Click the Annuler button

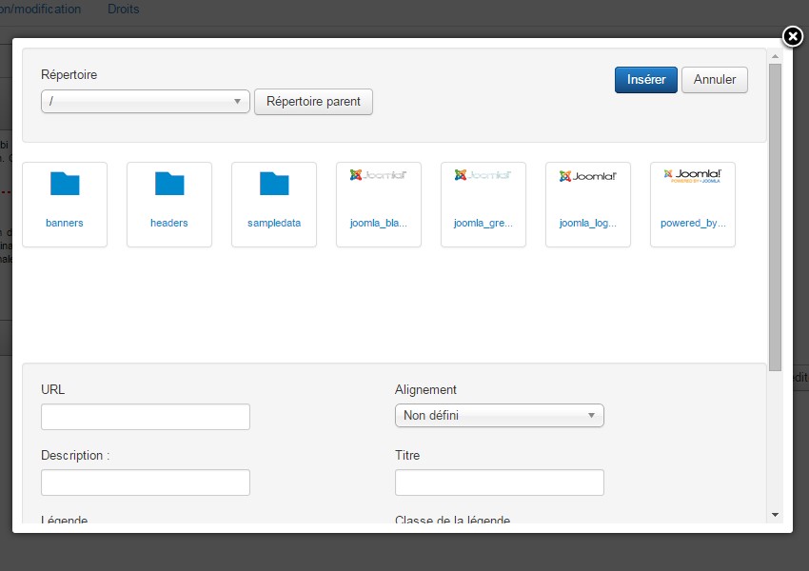(x=715, y=80)
